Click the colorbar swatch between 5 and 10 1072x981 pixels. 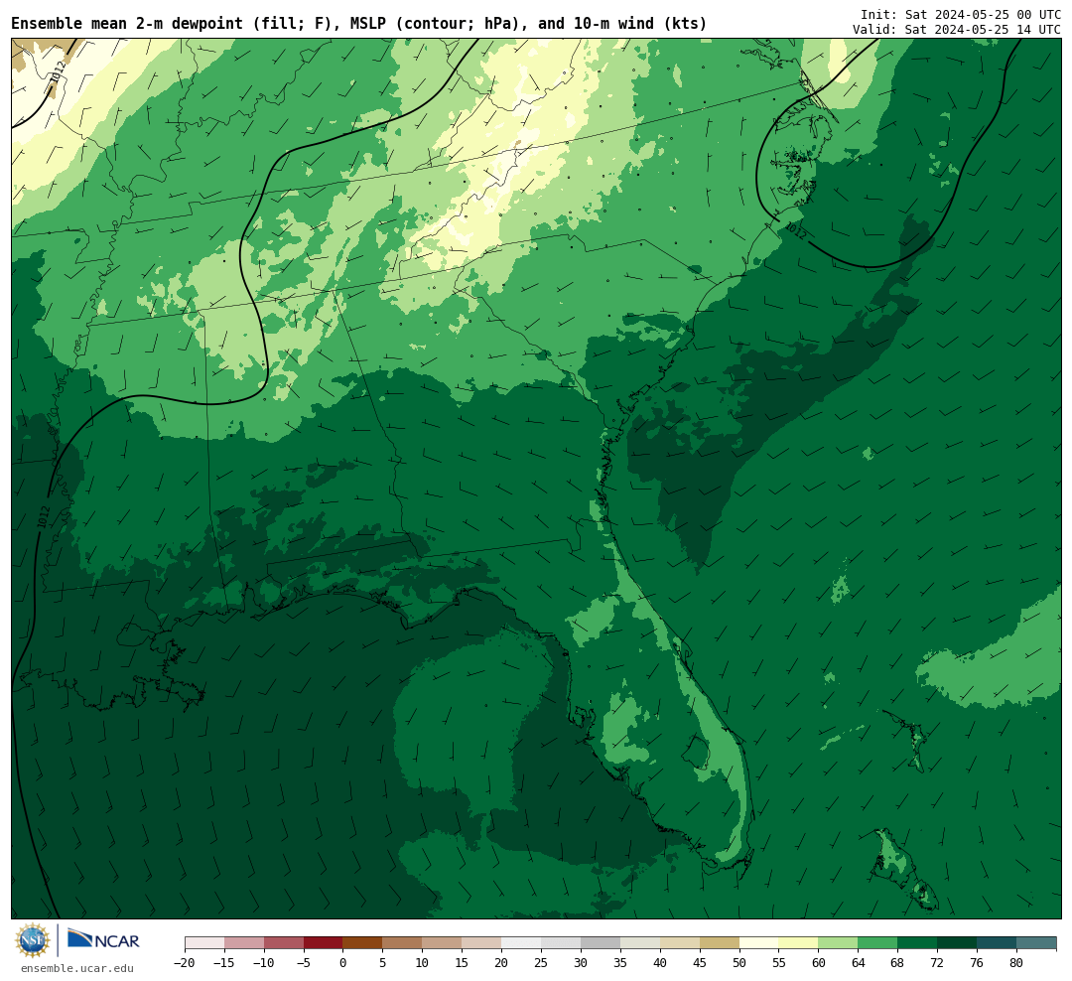pyautogui.click(x=403, y=943)
